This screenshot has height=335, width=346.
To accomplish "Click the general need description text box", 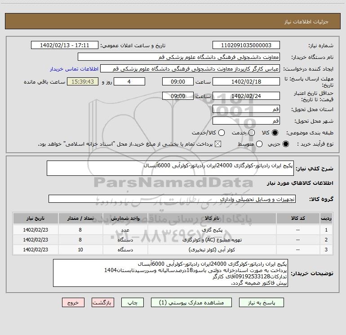I will pos(170,168).
